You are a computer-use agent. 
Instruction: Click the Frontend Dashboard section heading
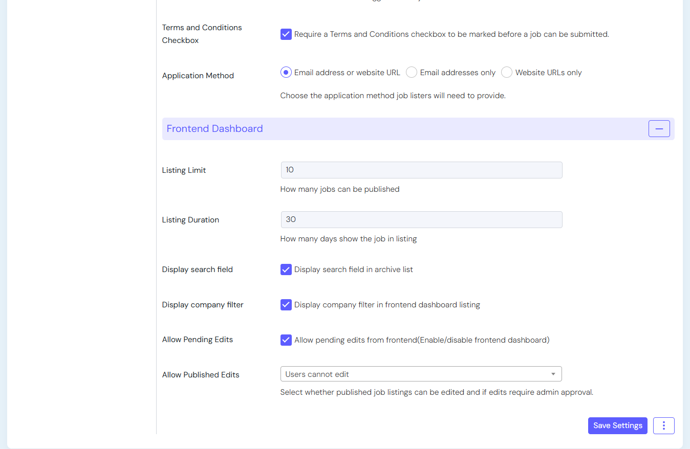tap(214, 129)
